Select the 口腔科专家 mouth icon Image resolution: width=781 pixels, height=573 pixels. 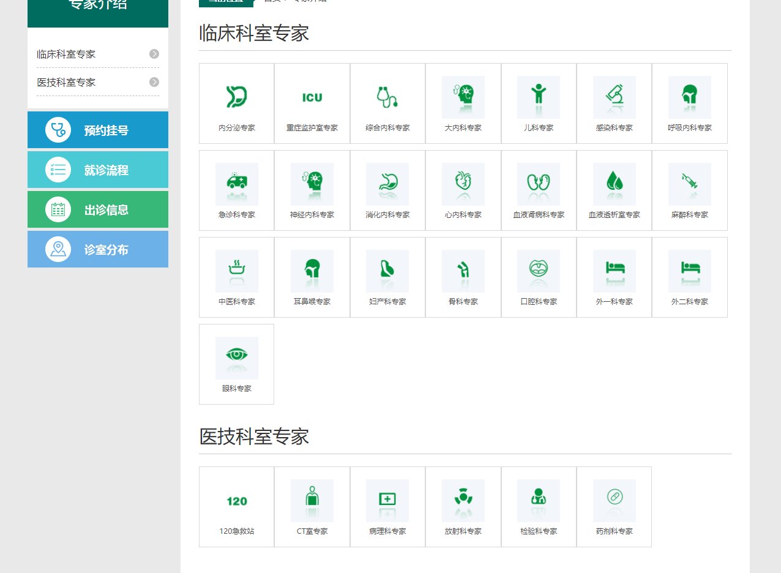click(539, 271)
